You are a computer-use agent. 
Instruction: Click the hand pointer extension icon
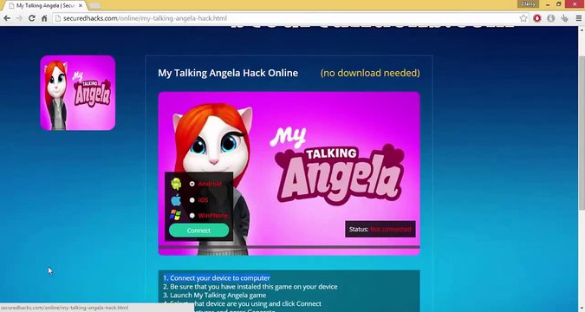click(564, 18)
